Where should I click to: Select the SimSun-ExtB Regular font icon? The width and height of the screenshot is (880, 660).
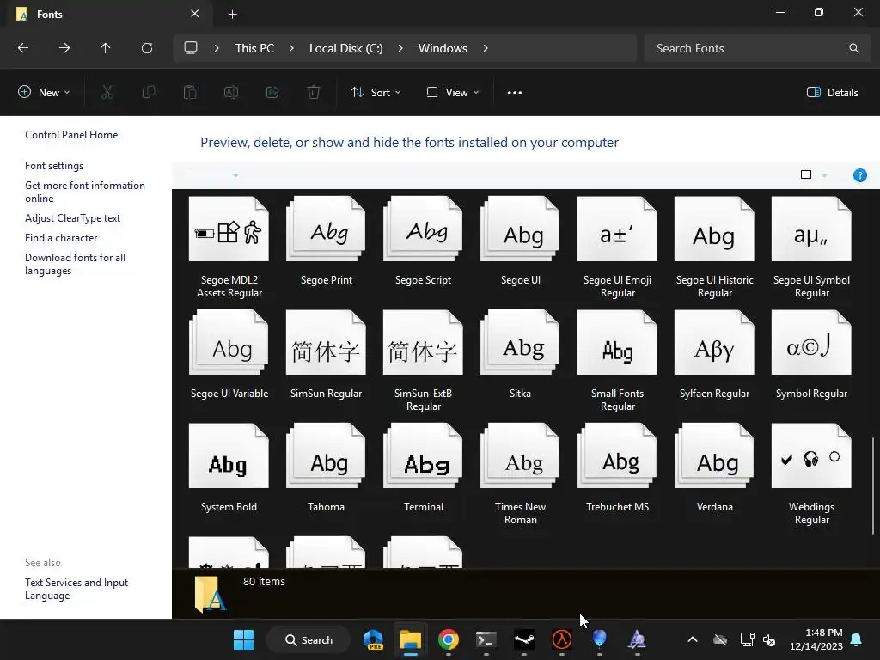[x=423, y=342]
